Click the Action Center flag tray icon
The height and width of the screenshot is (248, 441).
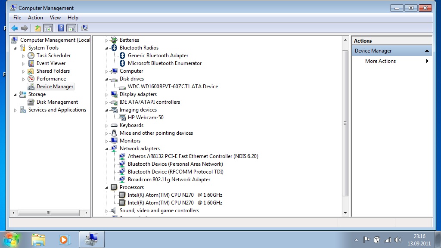click(x=367, y=240)
